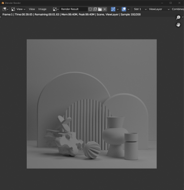Toggle the gizmo display icon
This screenshot has height=190, width=184.
click(x=113, y=9)
